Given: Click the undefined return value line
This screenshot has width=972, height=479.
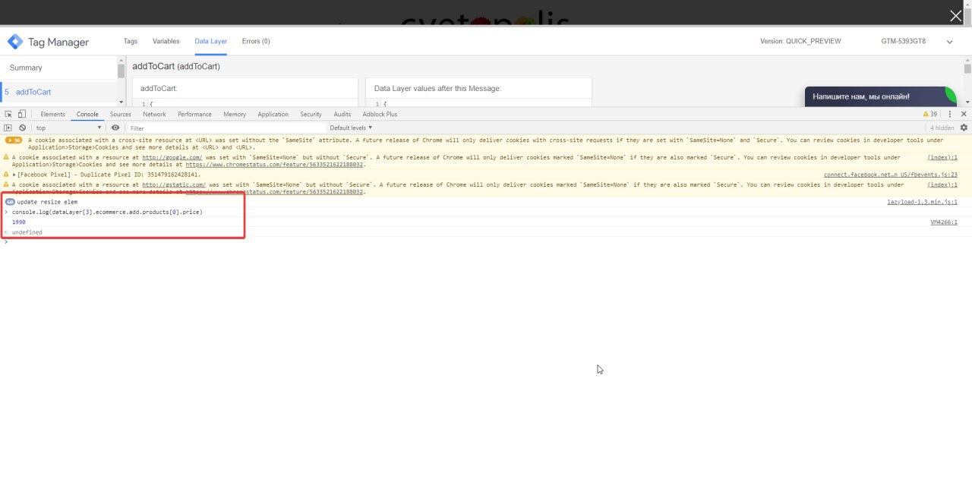Looking at the screenshot, I should 27,232.
